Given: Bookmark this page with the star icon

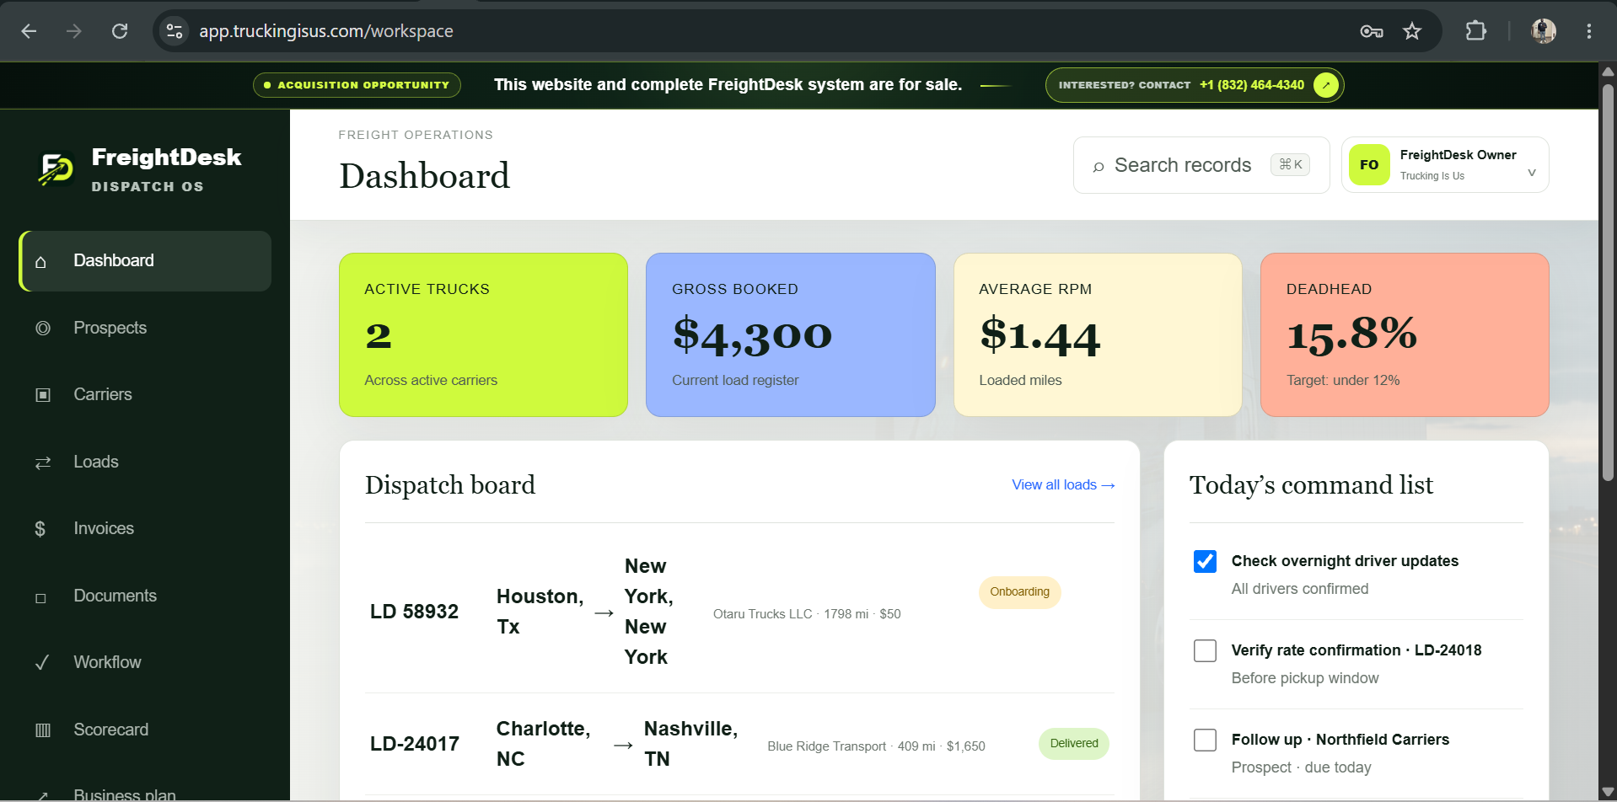Looking at the screenshot, I should [x=1412, y=31].
